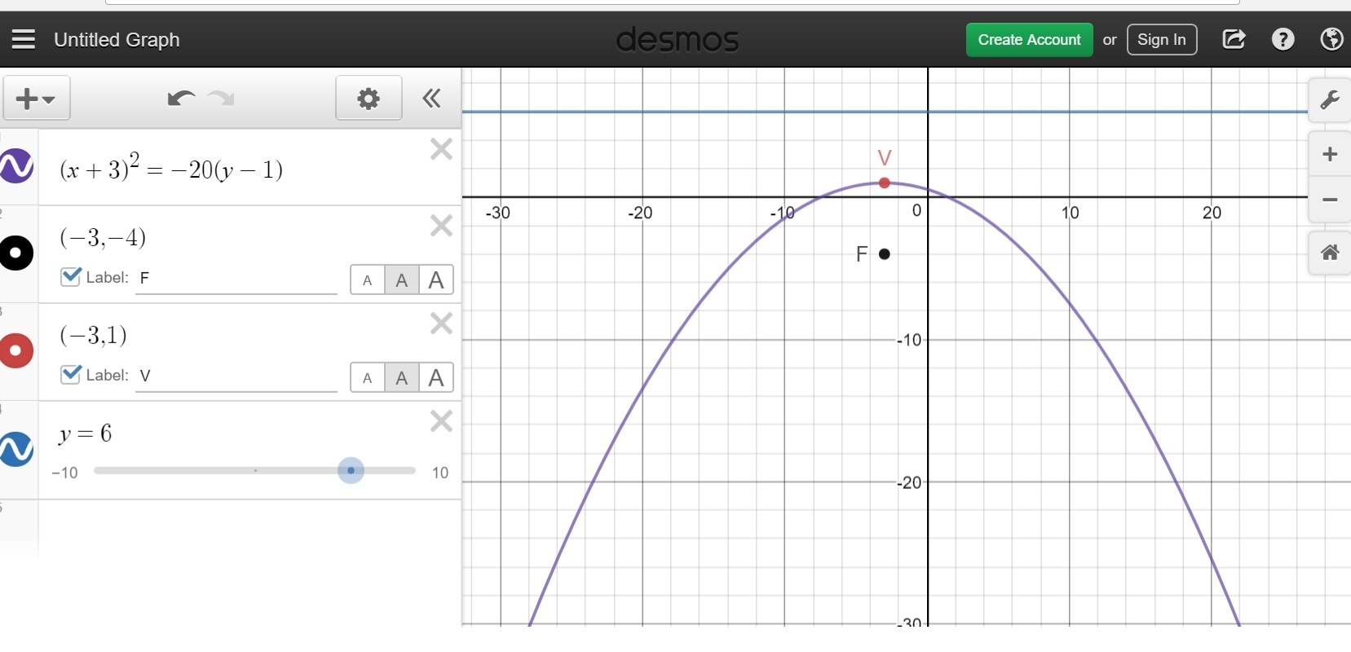Redo the last action
This screenshot has width=1351, height=652.
click(221, 99)
